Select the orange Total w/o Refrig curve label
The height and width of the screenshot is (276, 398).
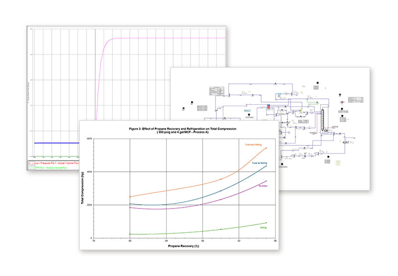(x=255, y=144)
